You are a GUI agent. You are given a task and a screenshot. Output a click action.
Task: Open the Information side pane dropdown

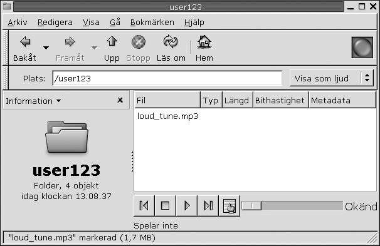point(33,101)
